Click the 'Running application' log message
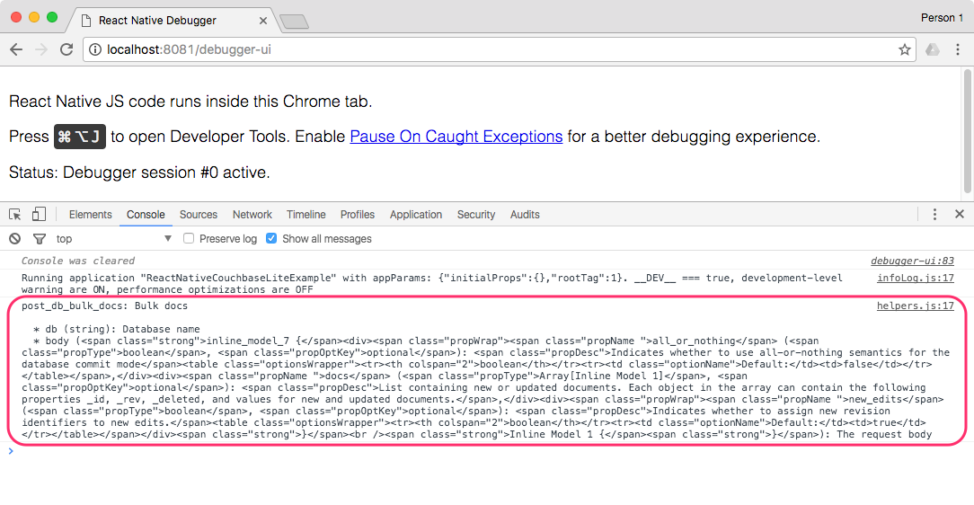974x505 pixels. click(431, 283)
